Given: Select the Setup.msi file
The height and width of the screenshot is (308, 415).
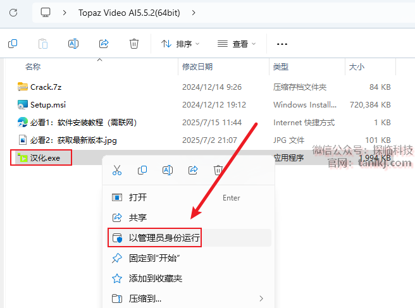Looking at the screenshot, I should 48,105.
